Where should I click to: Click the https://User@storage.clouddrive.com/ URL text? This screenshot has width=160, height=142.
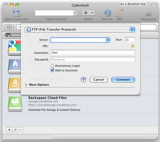(53, 105)
